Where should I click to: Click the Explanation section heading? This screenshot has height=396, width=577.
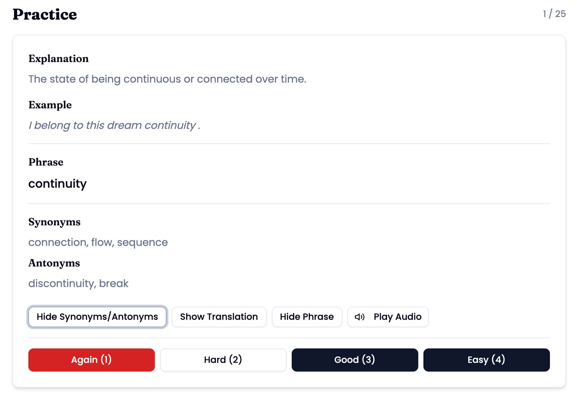pyautogui.click(x=58, y=59)
